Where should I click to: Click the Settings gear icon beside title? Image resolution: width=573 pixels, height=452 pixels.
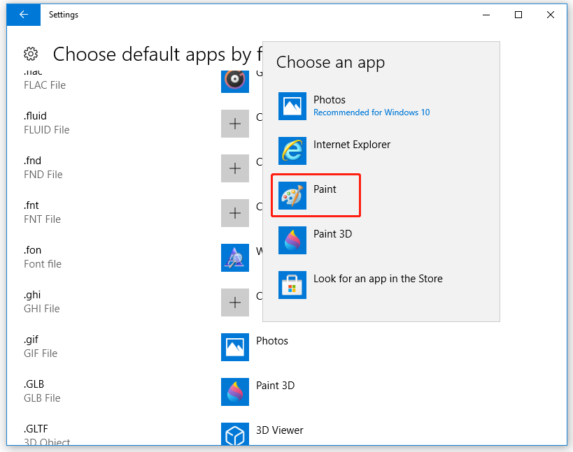[x=31, y=54]
